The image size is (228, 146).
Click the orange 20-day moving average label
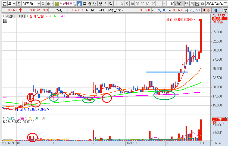pos(50,16)
